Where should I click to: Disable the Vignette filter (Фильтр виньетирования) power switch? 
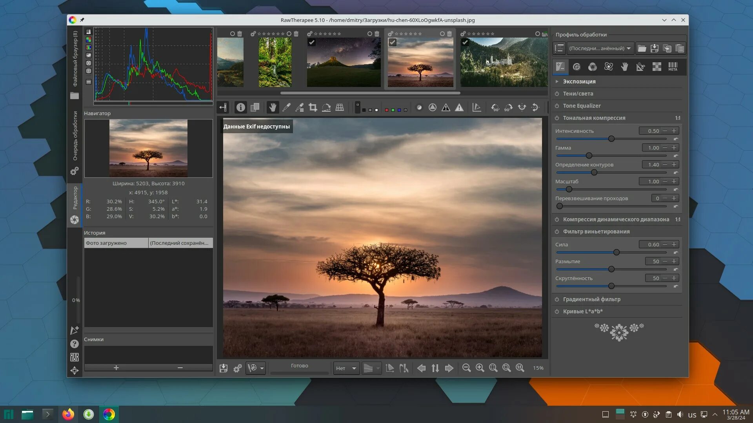click(x=557, y=231)
